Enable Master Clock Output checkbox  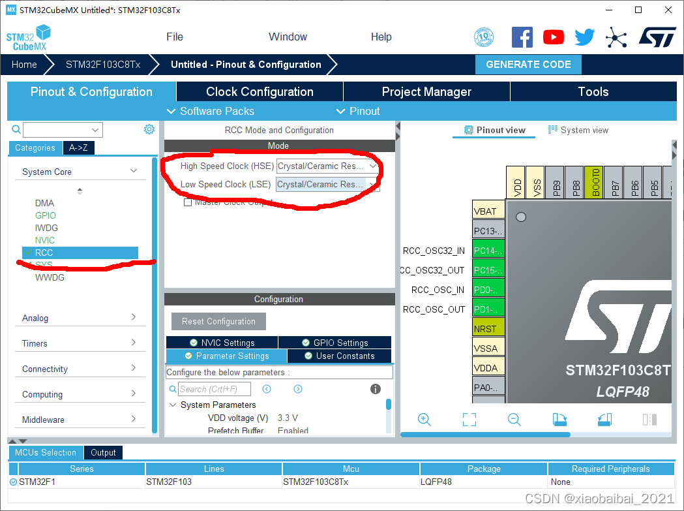coord(188,203)
